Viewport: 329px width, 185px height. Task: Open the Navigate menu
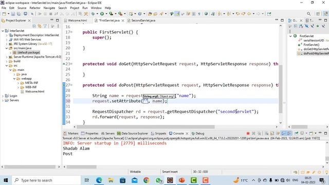point(49,8)
